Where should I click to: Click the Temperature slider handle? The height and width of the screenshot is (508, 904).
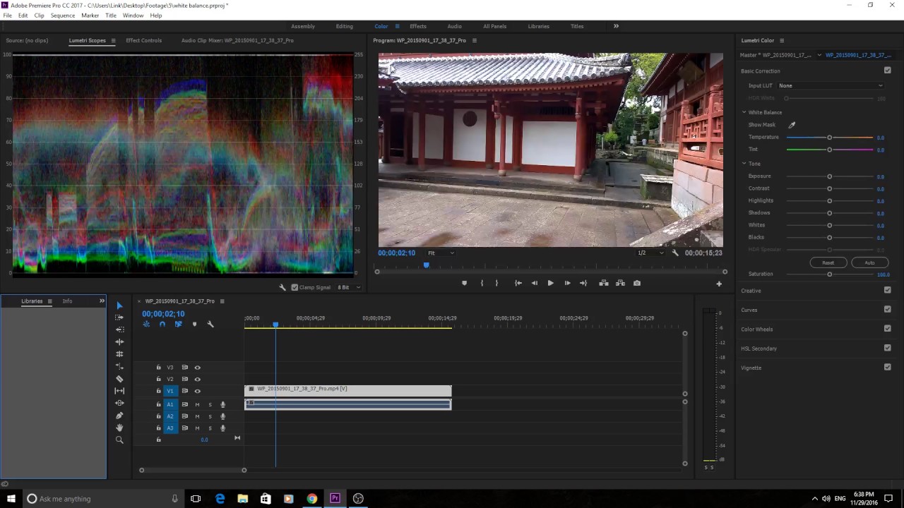click(830, 137)
